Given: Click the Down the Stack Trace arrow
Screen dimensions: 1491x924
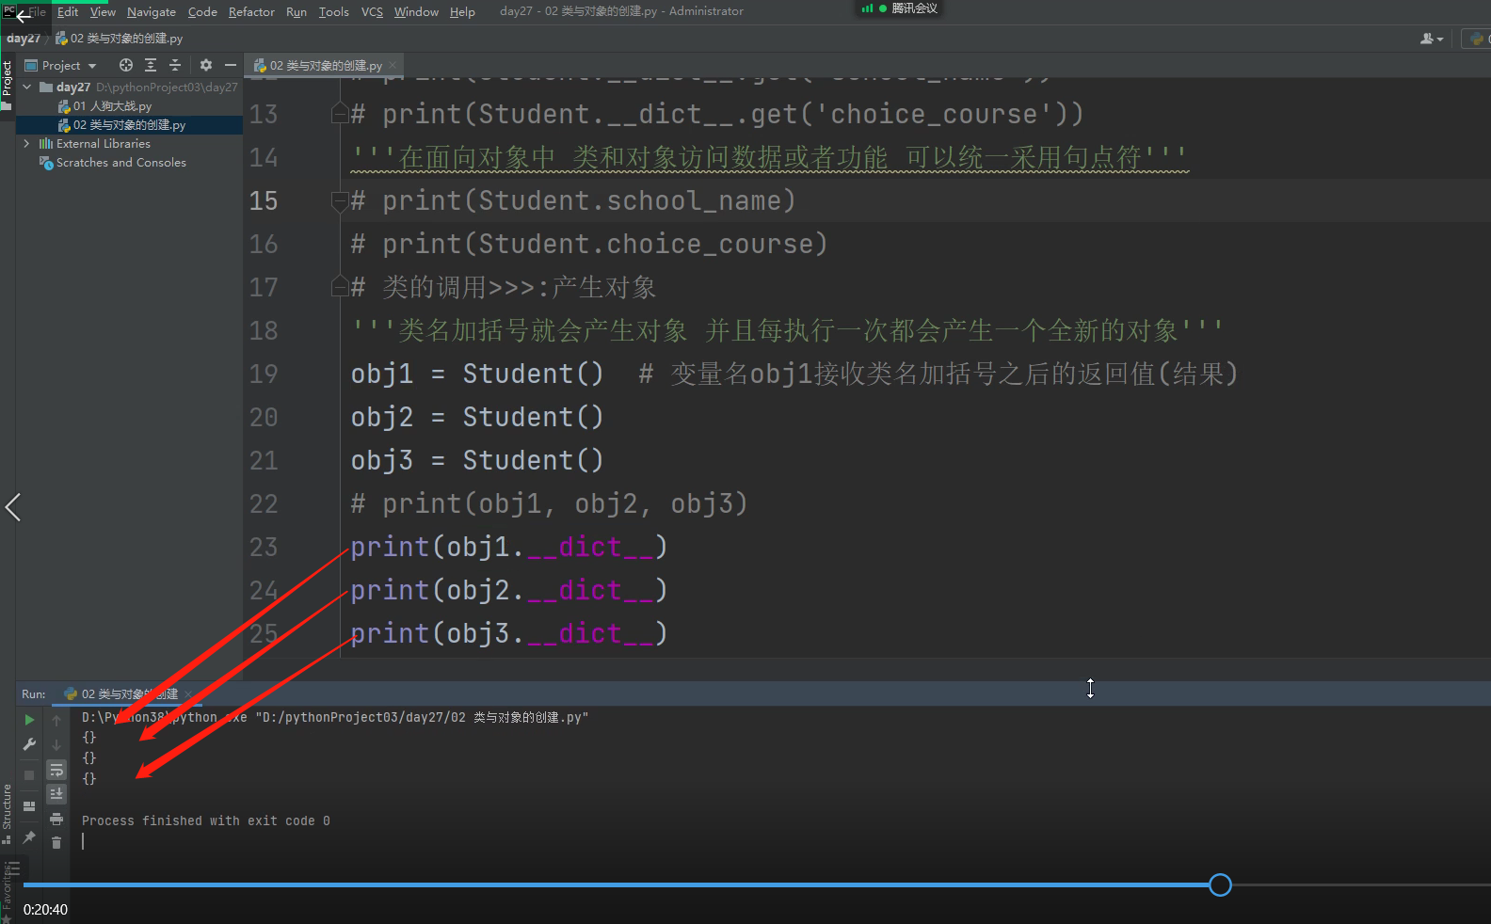Looking at the screenshot, I should pos(56,744).
